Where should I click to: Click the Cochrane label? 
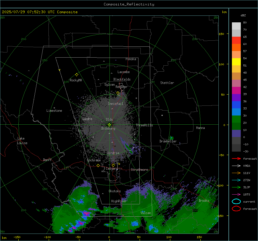(x=94, y=160)
